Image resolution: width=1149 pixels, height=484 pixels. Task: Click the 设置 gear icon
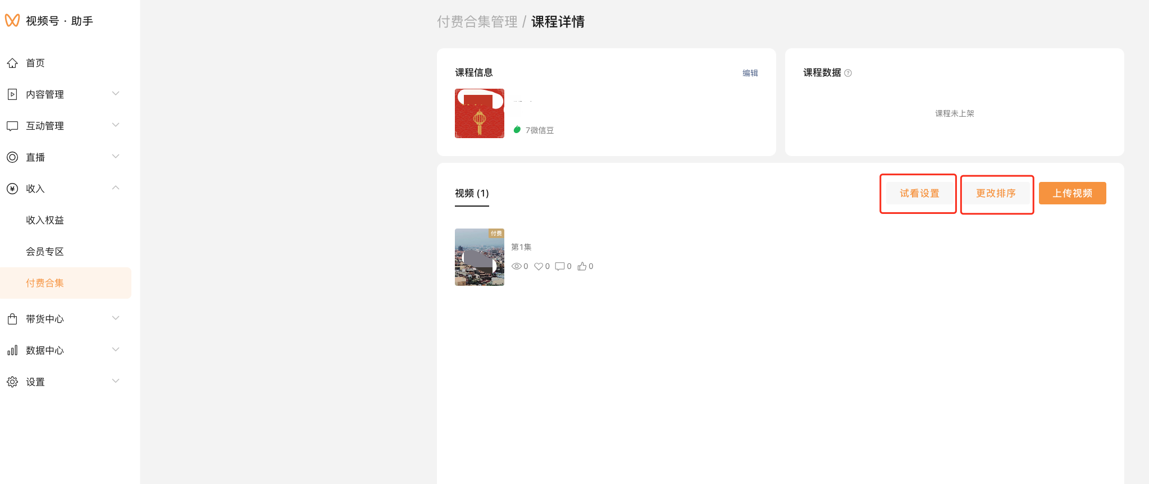[12, 382]
